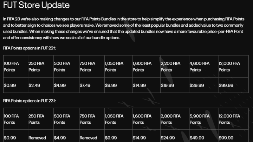Click the FUT Store Update heading
The width and height of the screenshot is (253, 142).
pos(36,5)
